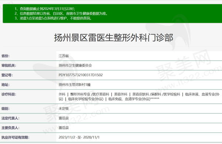Viewport: 222px width, 144px height.
Task: Click notice line 信息数据结果以各省、自治区
Action: point(61,13)
